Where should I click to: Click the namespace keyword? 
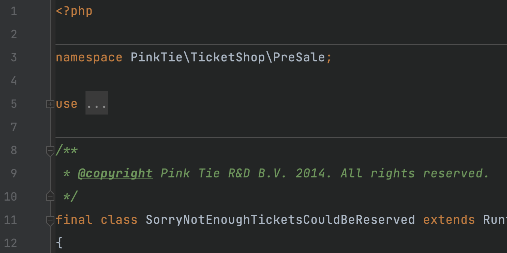(x=89, y=58)
